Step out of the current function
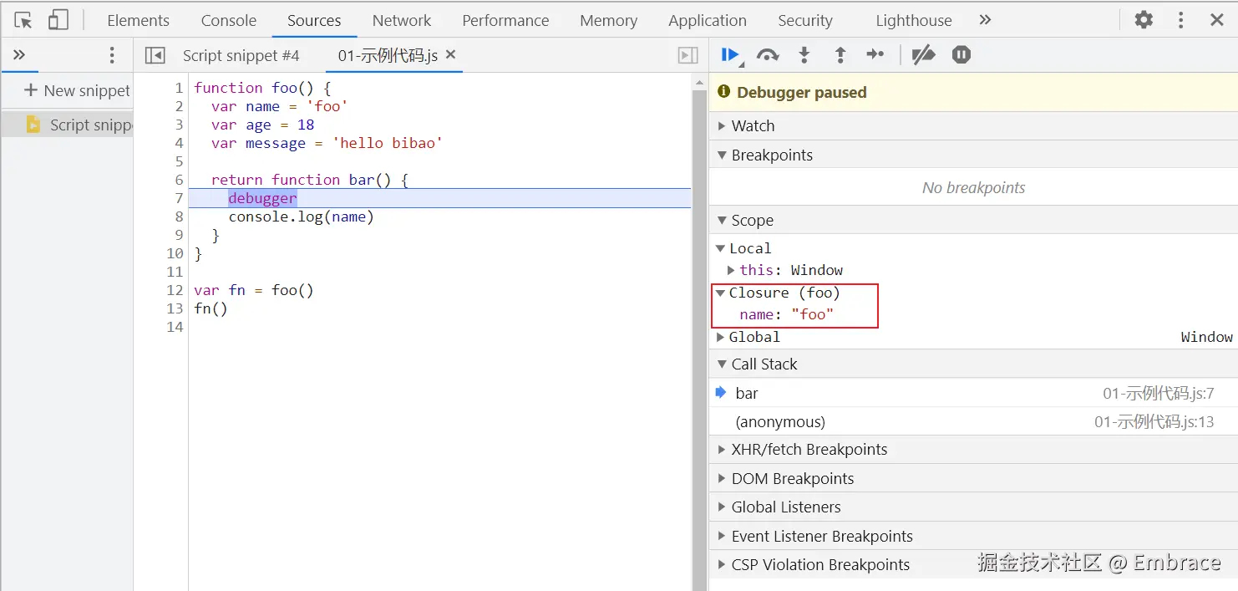This screenshot has height=591, width=1238. [x=840, y=55]
